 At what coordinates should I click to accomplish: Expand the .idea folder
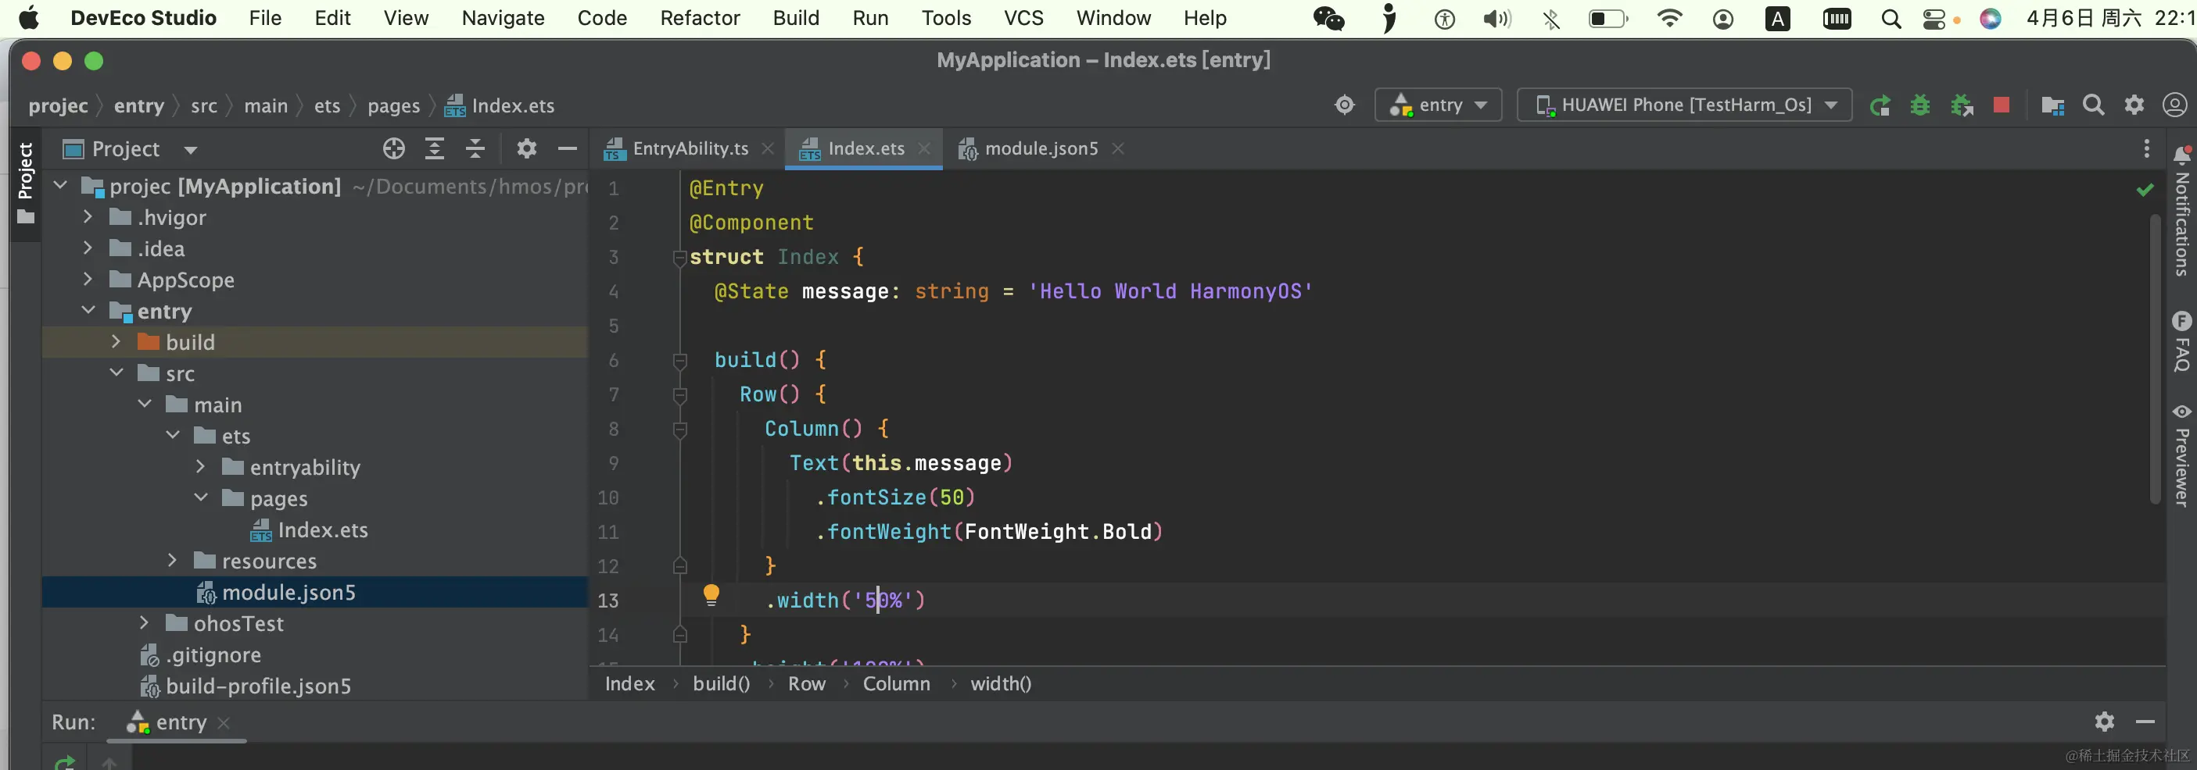(88, 248)
